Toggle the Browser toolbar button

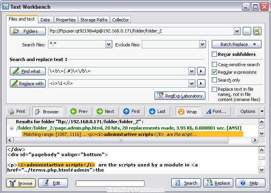47,111
